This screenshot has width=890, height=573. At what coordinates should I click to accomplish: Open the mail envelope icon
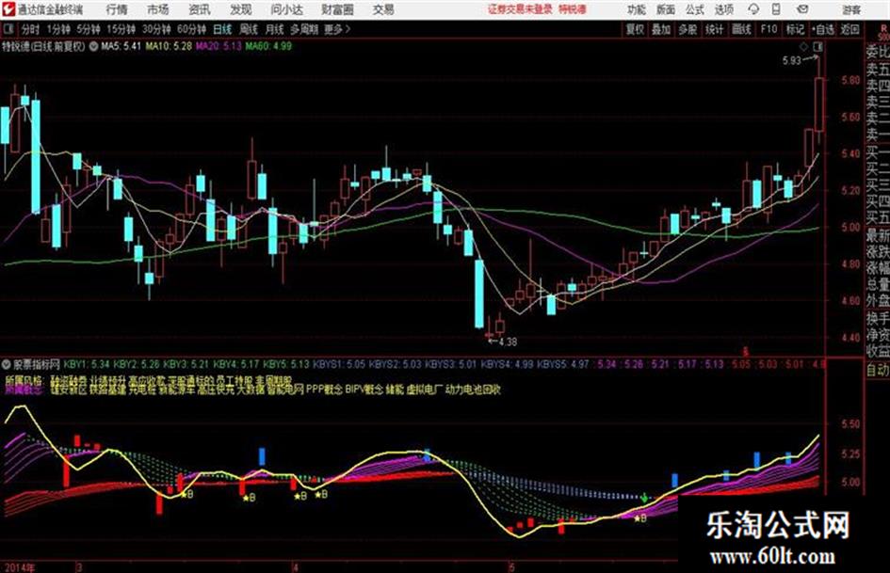click(802, 9)
